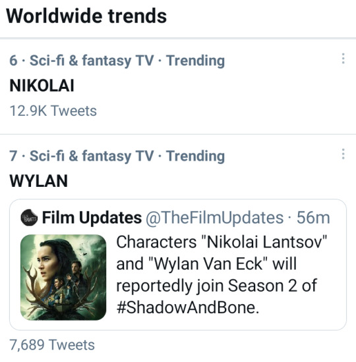356x362 pixels.
Task: Click the Film Updates account name
Action: point(92,217)
